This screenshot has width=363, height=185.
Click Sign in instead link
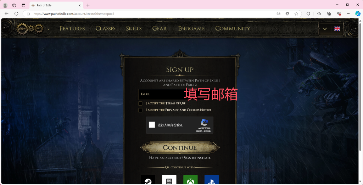(197, 158)
